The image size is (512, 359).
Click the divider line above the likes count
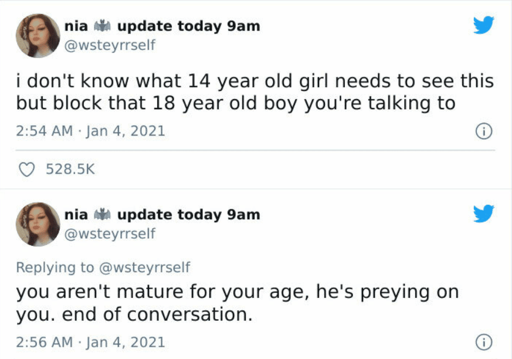(x=255, y=150)
